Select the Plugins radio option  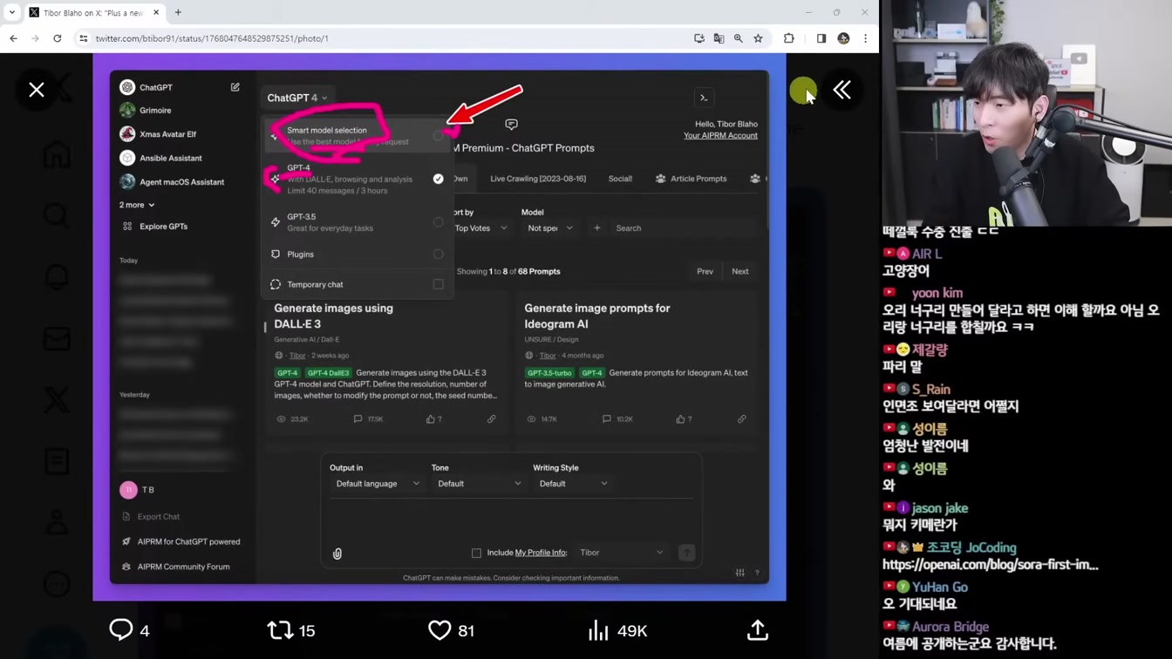438,255
